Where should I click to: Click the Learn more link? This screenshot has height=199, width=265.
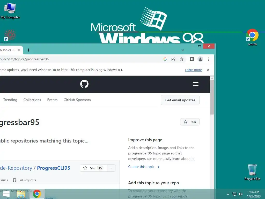[x=193, y=70]
